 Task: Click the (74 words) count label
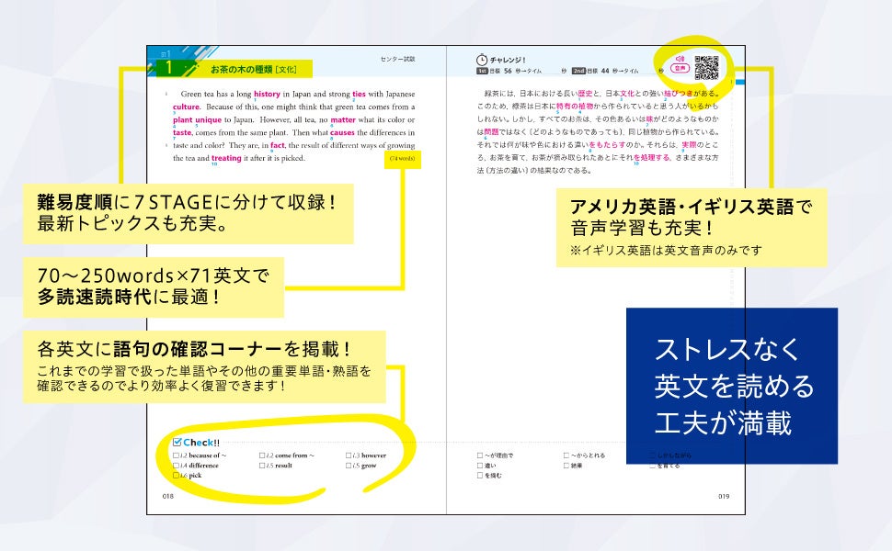[x=402, y=159]
